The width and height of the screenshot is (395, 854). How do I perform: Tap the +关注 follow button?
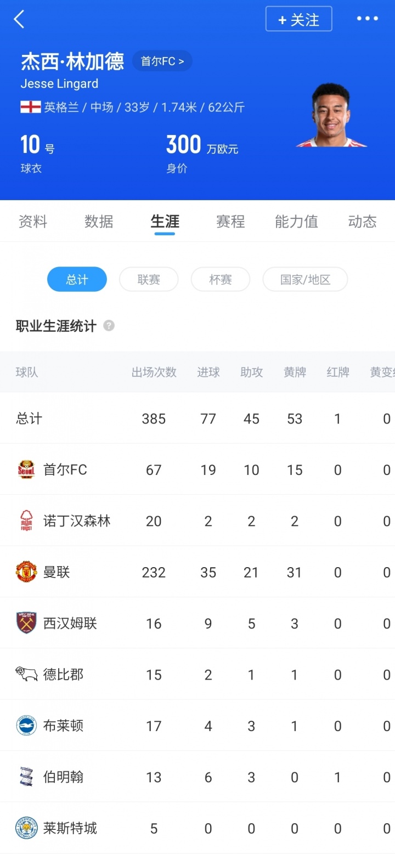(x=299, y=19)
